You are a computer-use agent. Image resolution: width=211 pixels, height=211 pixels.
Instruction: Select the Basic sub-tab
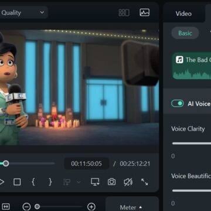[x=185, y=33]
